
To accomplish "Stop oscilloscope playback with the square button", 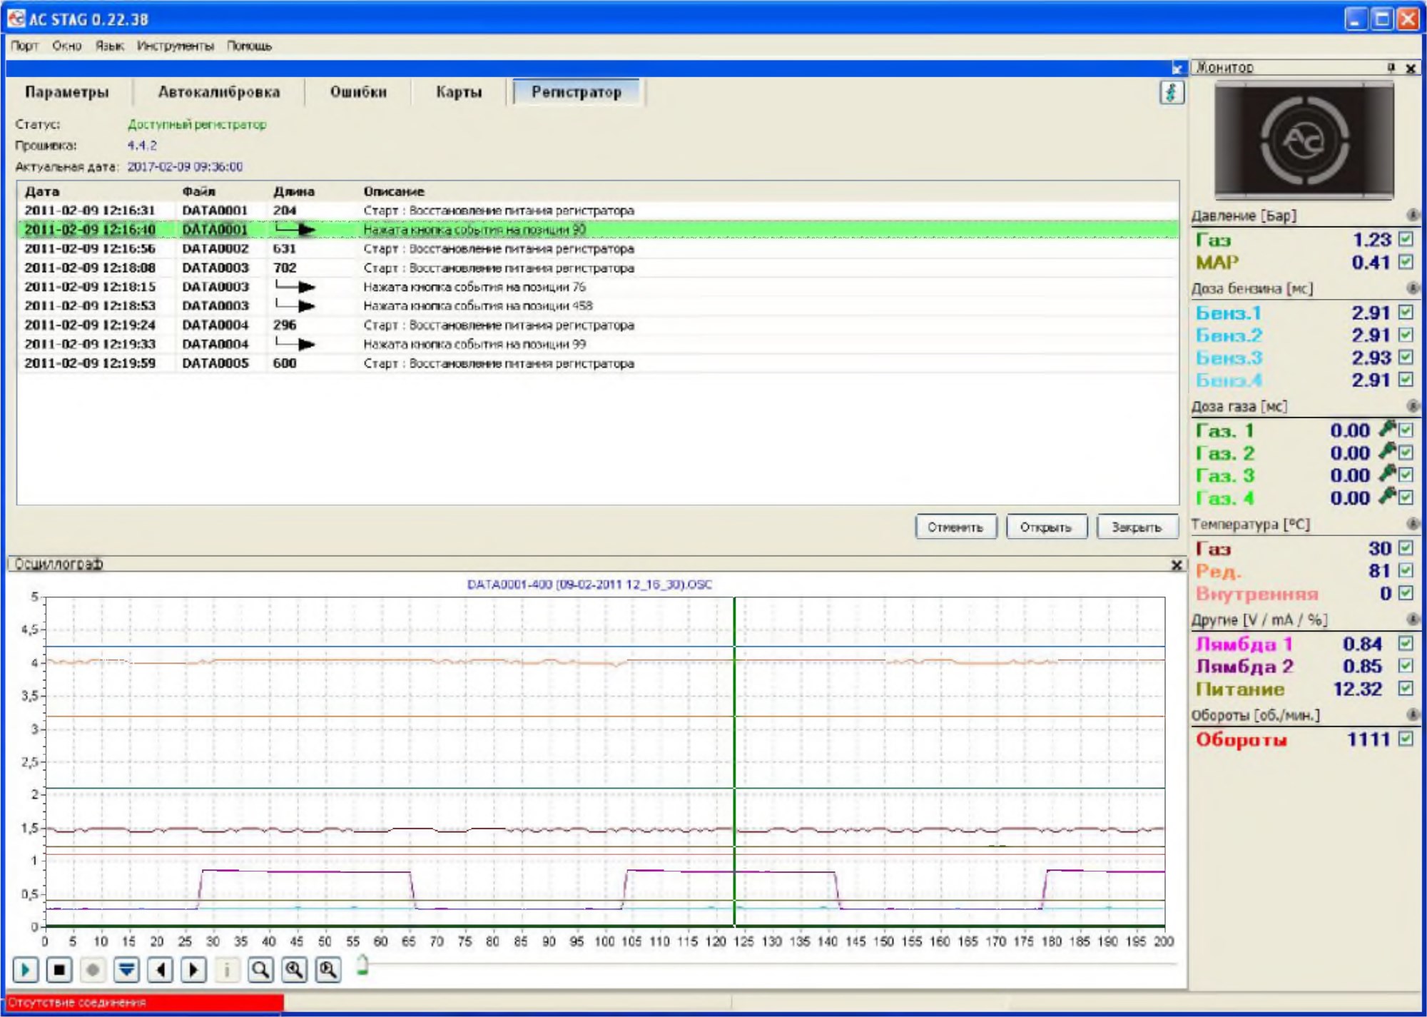I will [x=59, y=970].
